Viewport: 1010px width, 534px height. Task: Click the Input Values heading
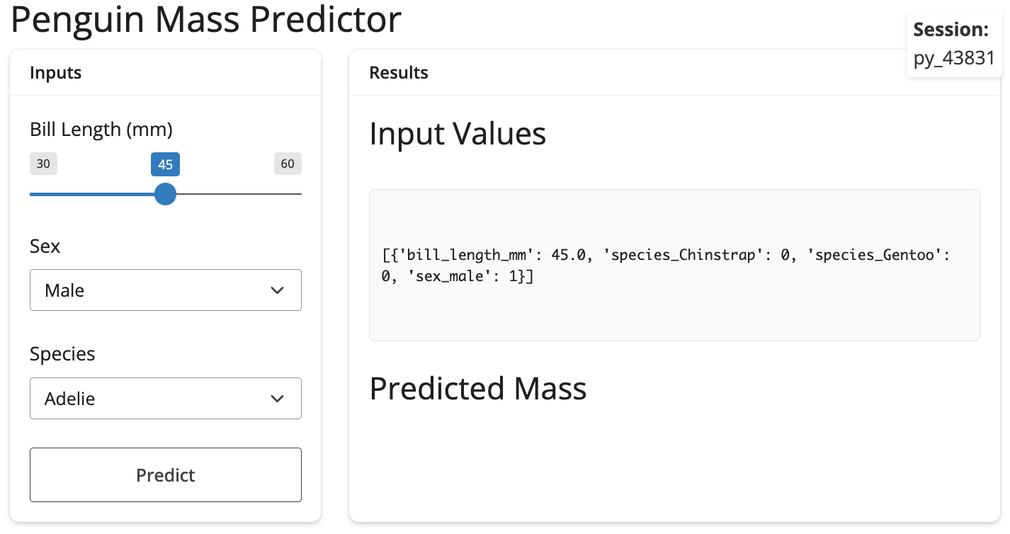tap(458, 133)
